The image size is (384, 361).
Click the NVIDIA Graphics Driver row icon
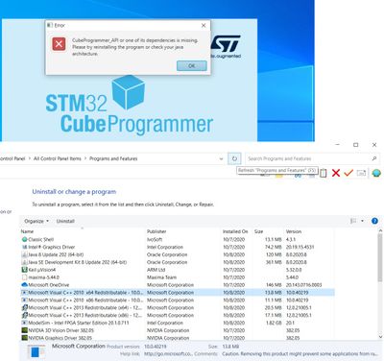click(25, 338)
